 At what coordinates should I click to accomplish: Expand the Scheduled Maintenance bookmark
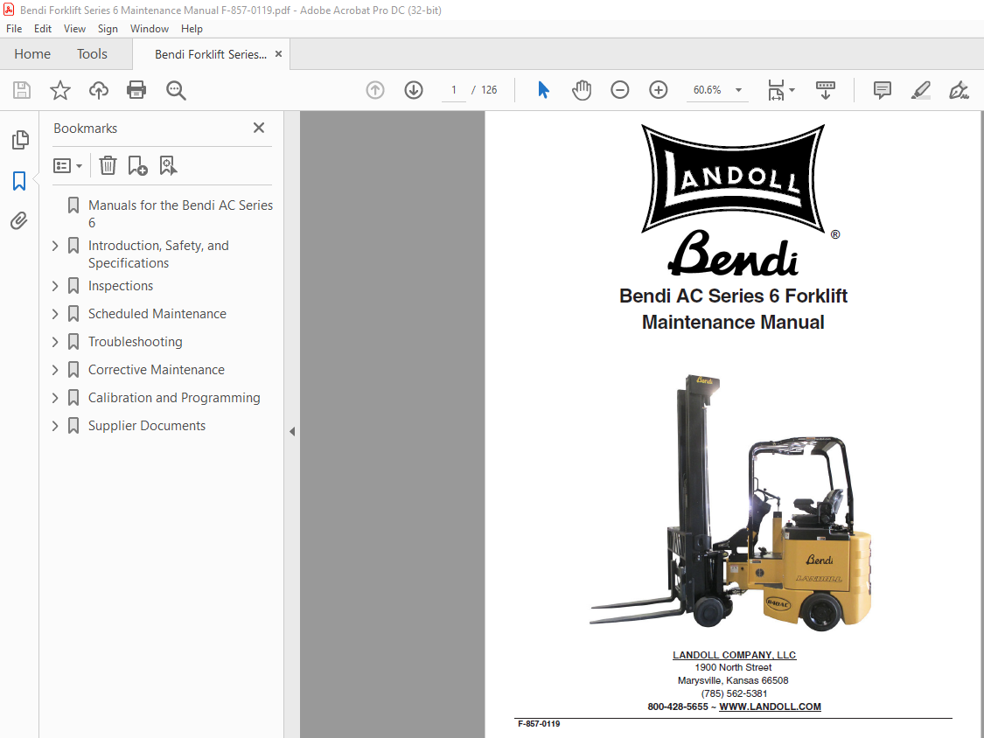pos(55,314)
